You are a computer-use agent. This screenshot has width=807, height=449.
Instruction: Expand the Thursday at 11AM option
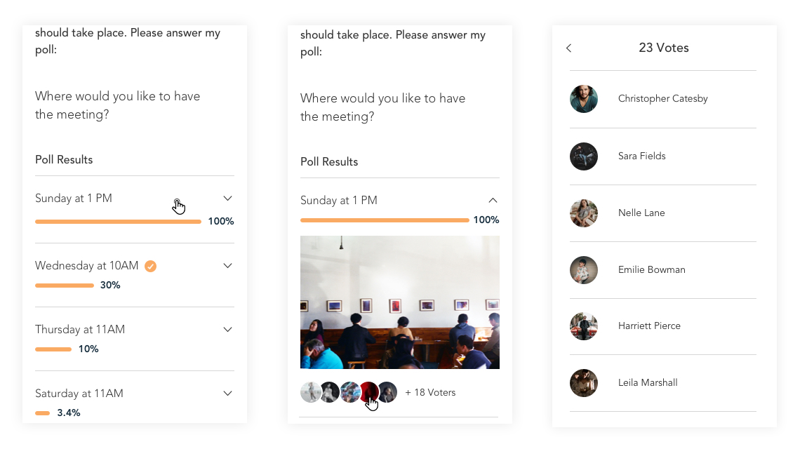(227, 330)
